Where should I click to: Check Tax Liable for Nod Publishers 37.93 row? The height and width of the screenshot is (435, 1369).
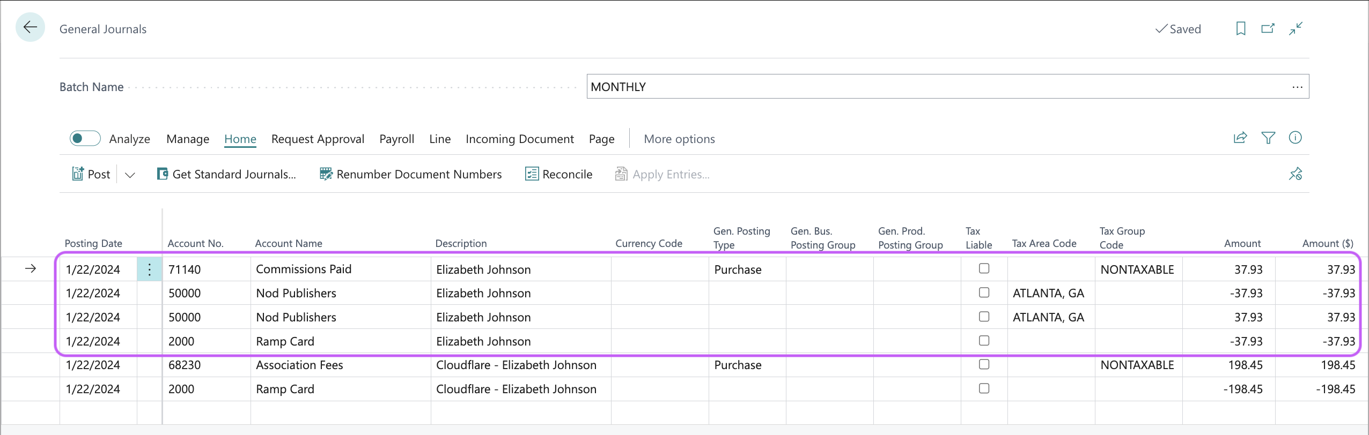[984, 317]
